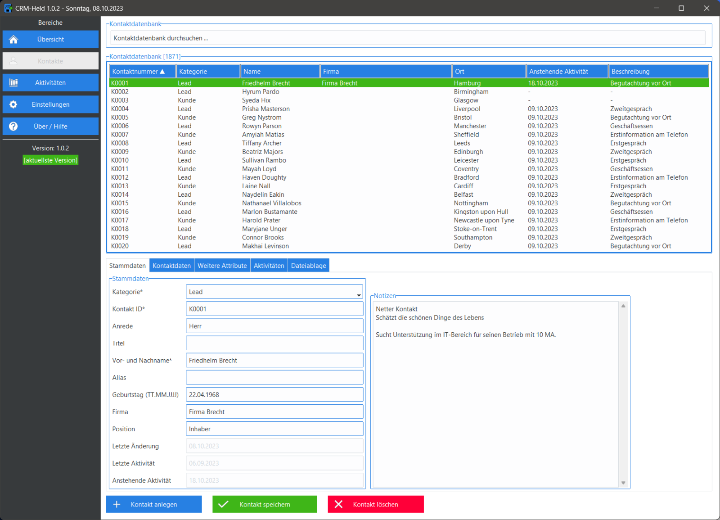Screen dimensions: 720x520
Task: Open the Weitere Attribute tab
Action: [222, 266]
